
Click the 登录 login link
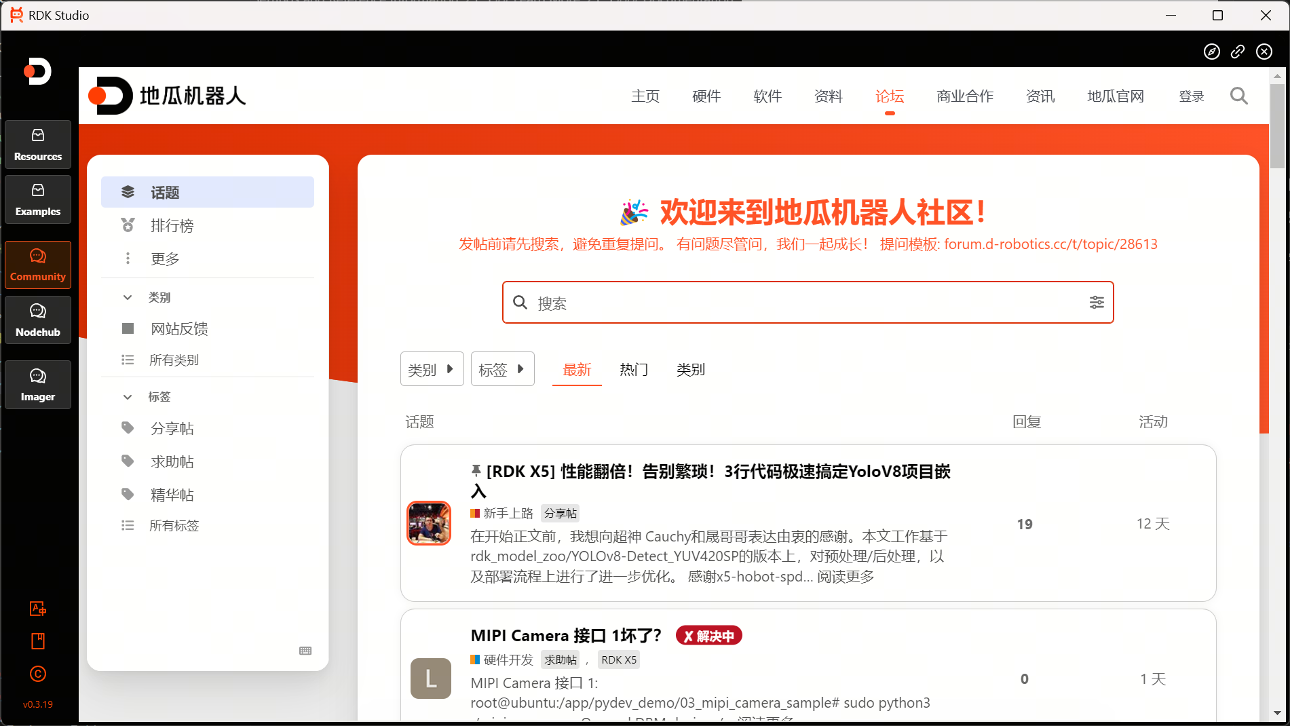pos(1191,96)
